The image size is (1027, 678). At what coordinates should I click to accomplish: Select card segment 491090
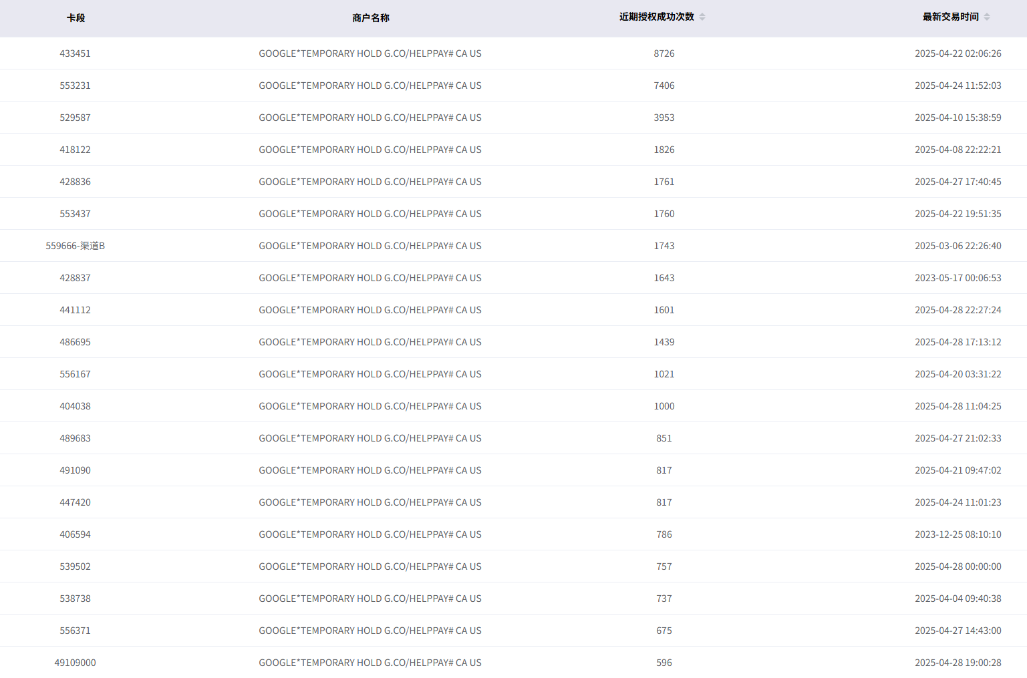click(x=75, y=470)
